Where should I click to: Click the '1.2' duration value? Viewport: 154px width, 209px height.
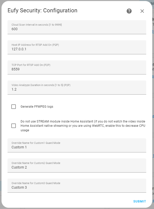click(x=14, y=89)
